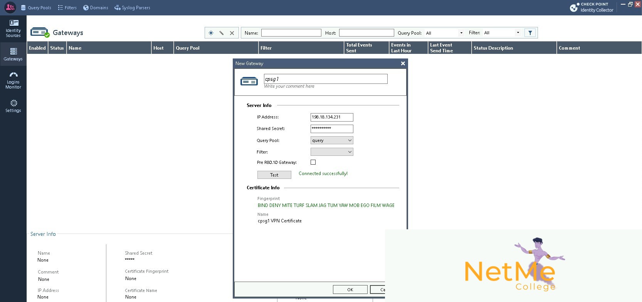
Task: Sort by the Enabled column header
Action: pyautogui.click(x=37, y=48)
